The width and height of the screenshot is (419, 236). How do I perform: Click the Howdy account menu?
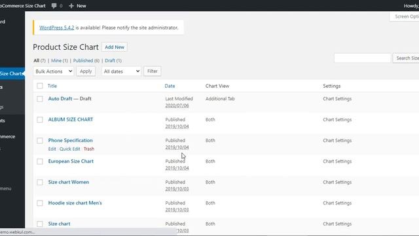click(411, 6)
